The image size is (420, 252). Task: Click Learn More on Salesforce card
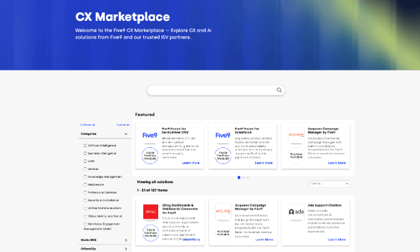tap(264, 163)
